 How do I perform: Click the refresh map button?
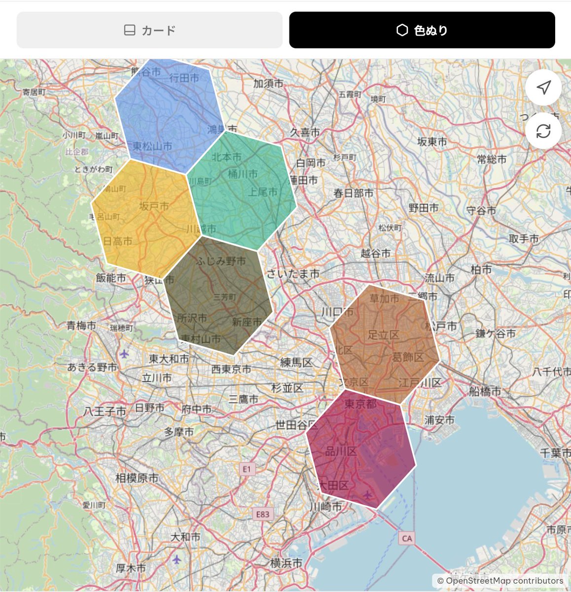(543, 131)
